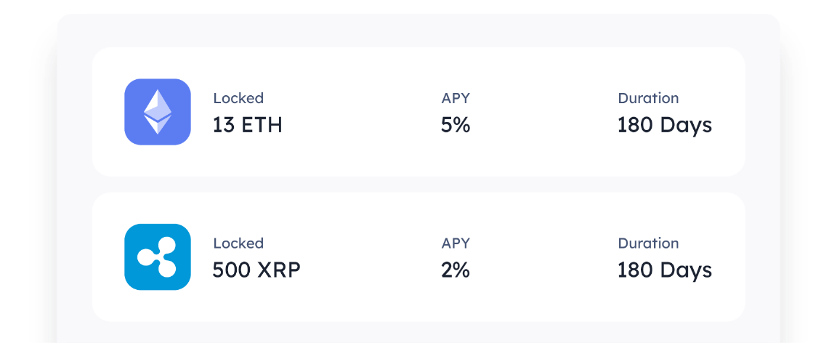Image resolution: width=837 pixels, height=343 pixels.
Task: Click the gap between ETH and XRP cards
Action: tap(418, 185)
